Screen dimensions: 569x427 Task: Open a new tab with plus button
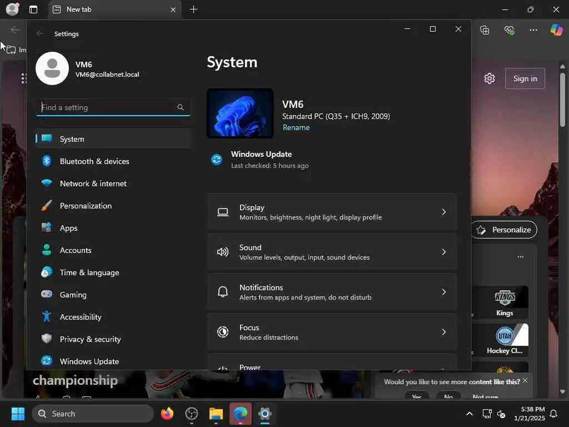(x=194, y=9)
